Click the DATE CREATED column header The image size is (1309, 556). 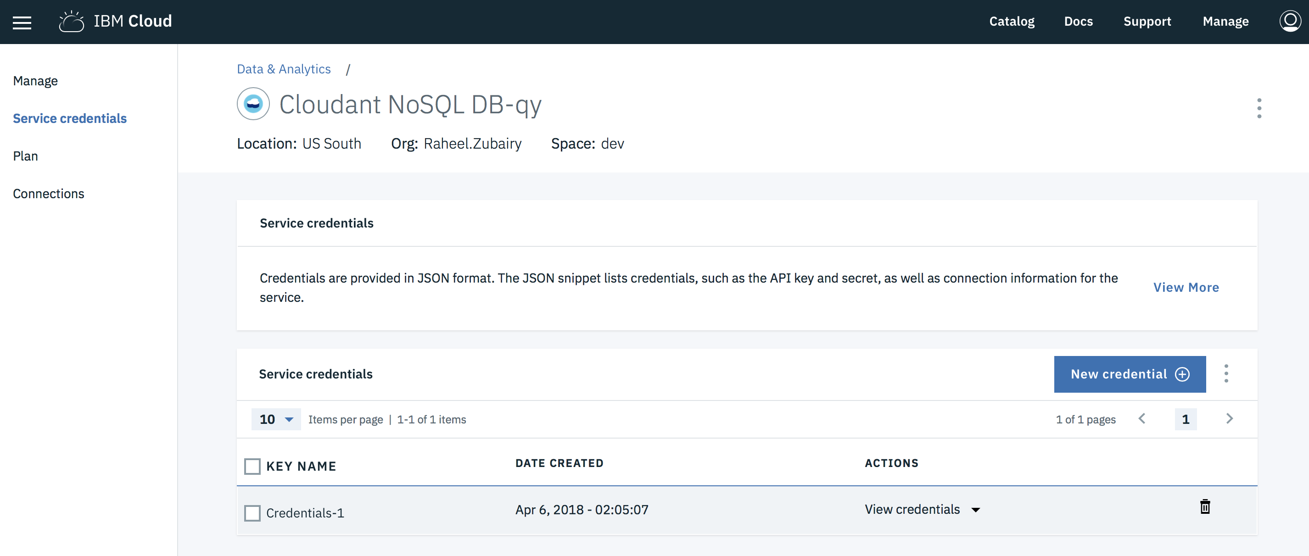point(559,463)
